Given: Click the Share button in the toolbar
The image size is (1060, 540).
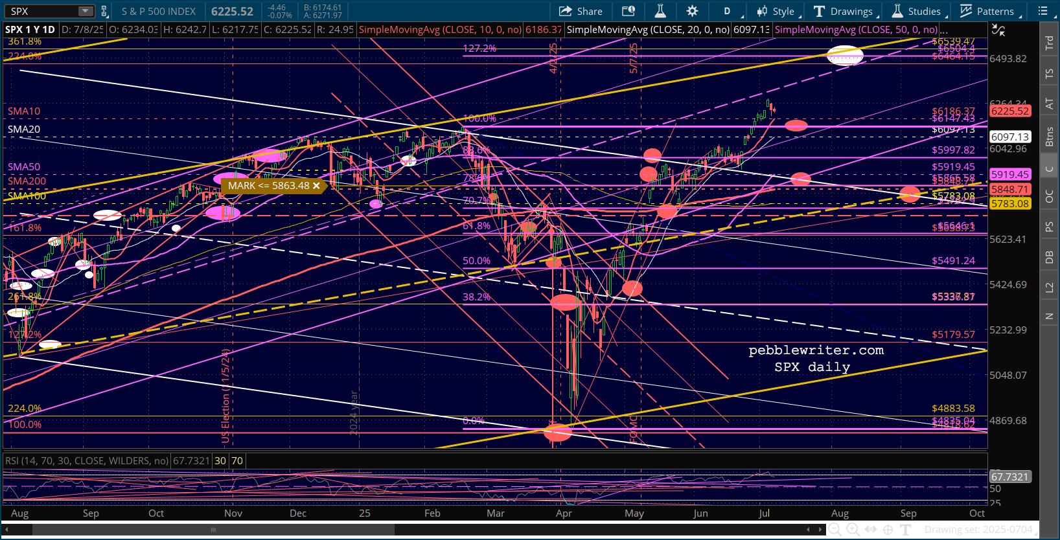Looking at the screenshot, I should [x=581, y=11].
